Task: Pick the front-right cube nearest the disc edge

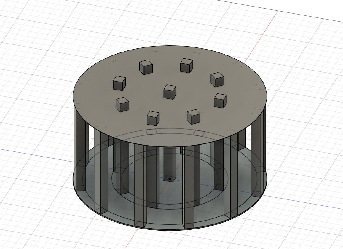Action: (x=194, y=116)
